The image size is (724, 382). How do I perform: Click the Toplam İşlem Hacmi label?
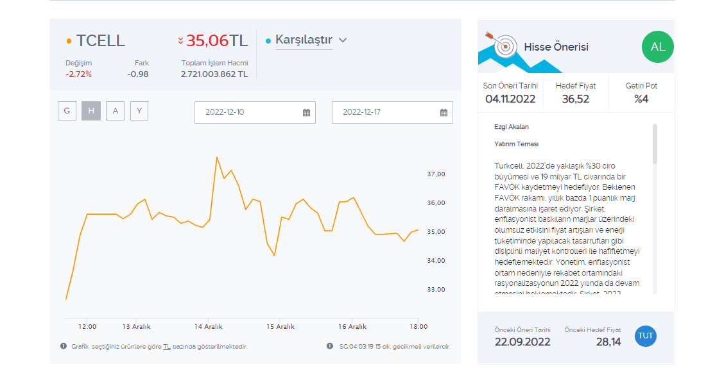[214, 63]
